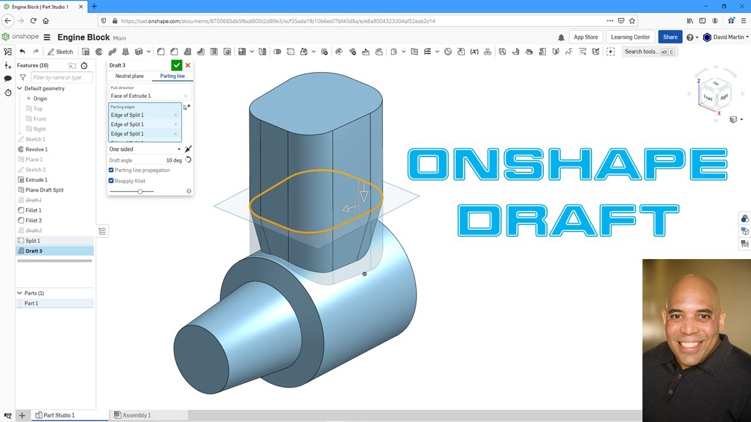
Task: Open the custom feature box-select tool
Action: (611, 52)
